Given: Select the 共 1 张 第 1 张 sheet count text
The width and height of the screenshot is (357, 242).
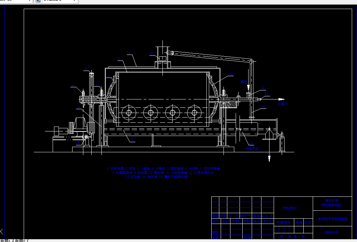Looking at the screenshot, I should (x=292, y=237).
